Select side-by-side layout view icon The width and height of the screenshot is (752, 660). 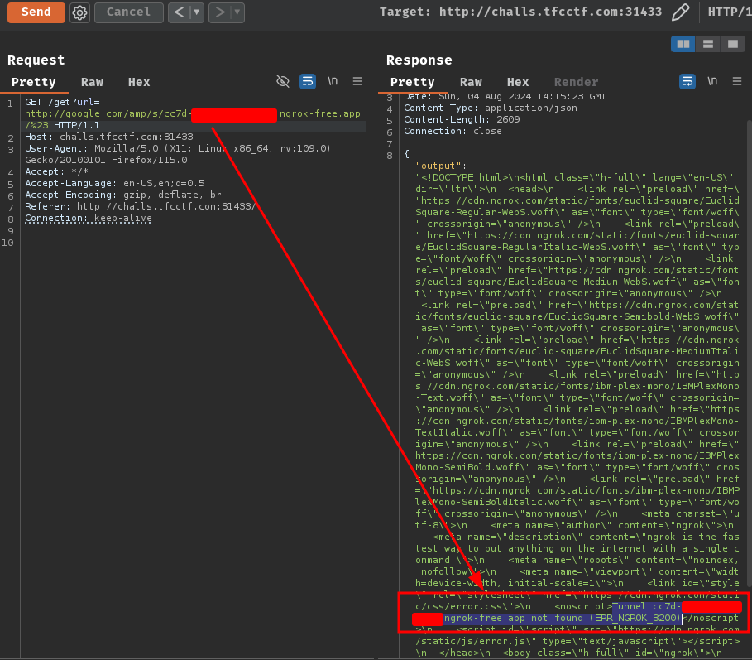(683, 44)
